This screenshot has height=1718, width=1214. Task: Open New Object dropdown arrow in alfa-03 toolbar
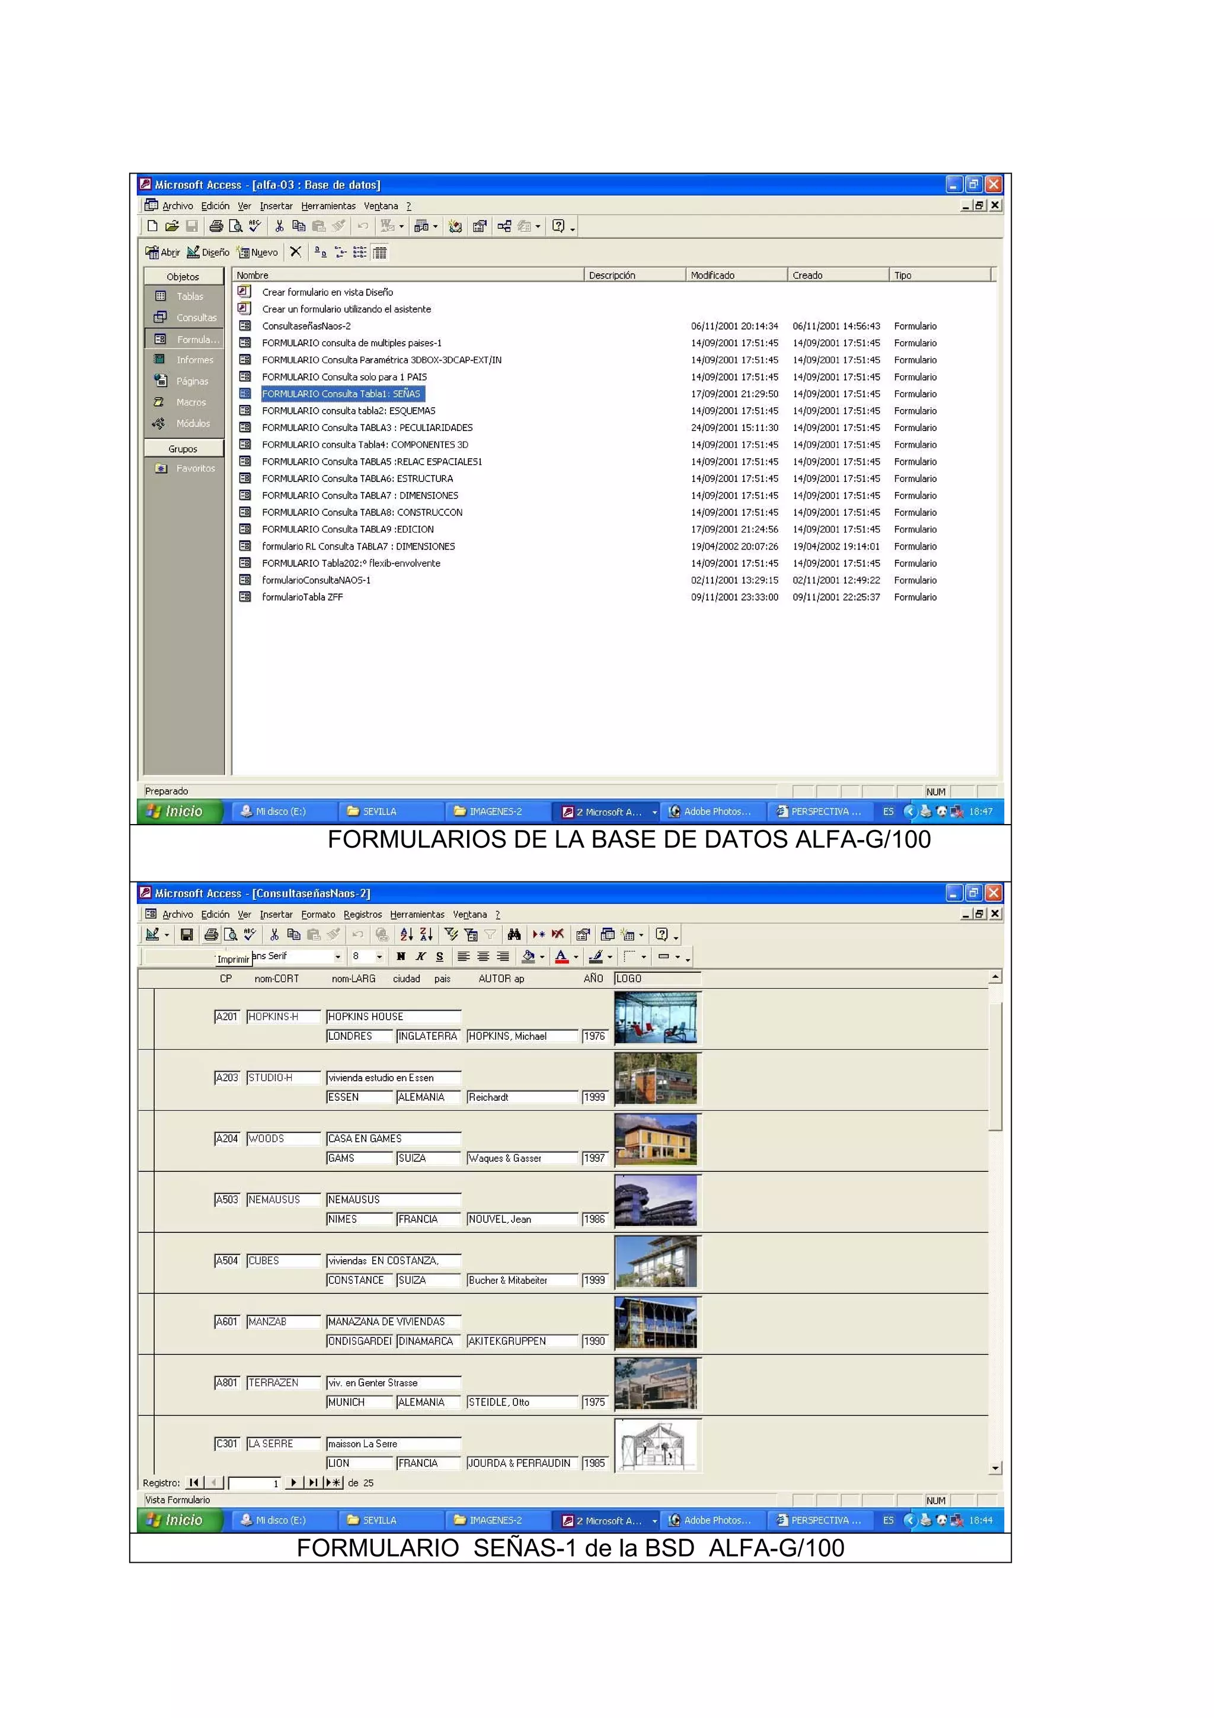[538, 226]
